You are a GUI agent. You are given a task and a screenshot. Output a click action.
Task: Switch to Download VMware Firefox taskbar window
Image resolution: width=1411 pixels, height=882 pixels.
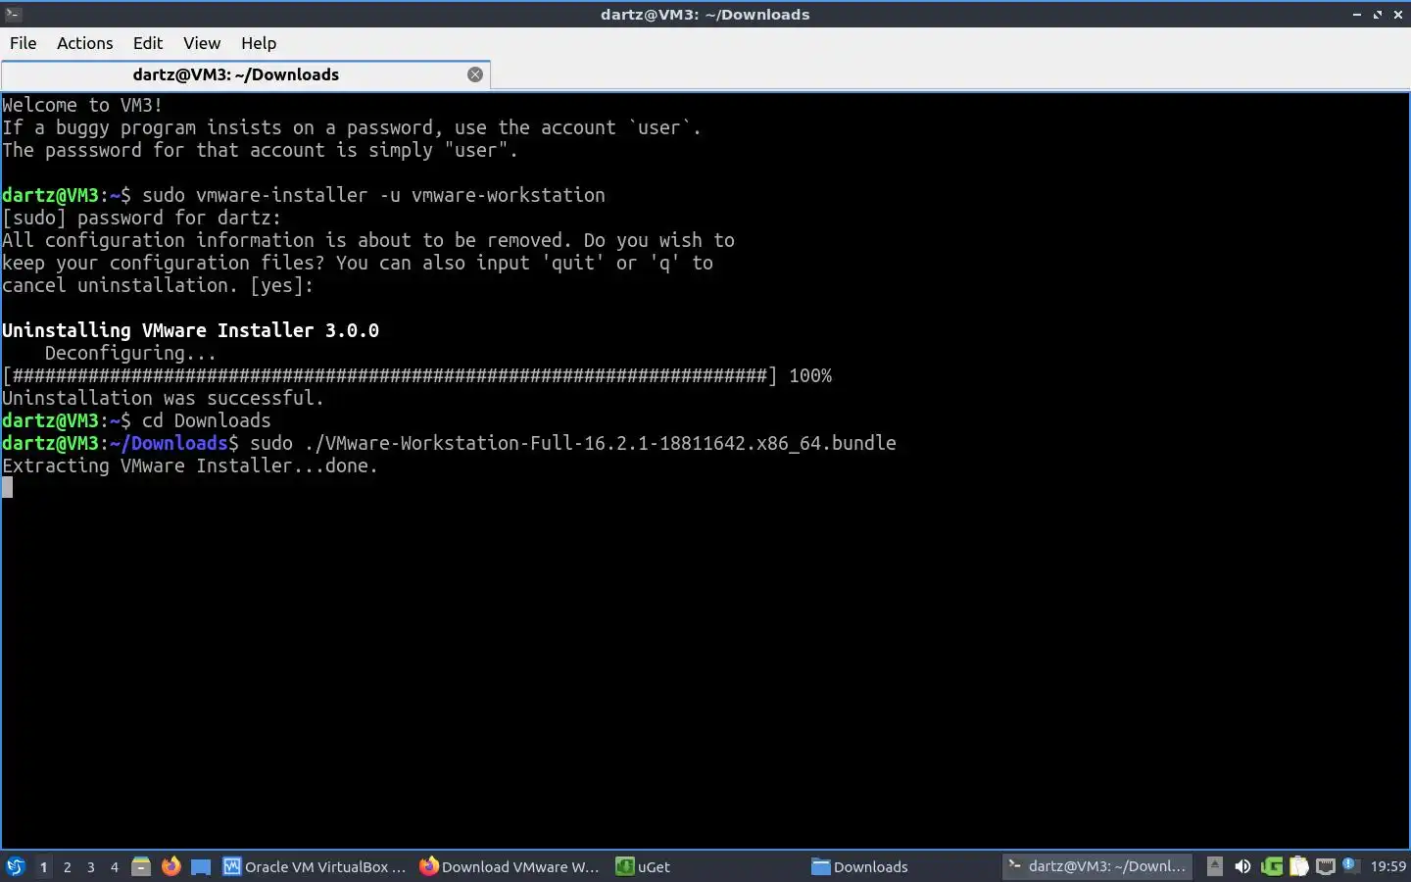510,866
